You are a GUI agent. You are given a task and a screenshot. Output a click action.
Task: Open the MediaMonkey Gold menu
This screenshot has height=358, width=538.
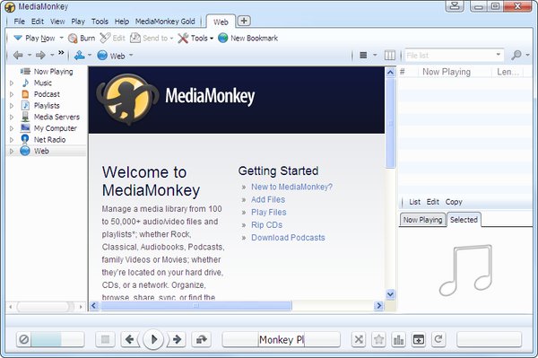pyautogui.click(x=165, y=22)
